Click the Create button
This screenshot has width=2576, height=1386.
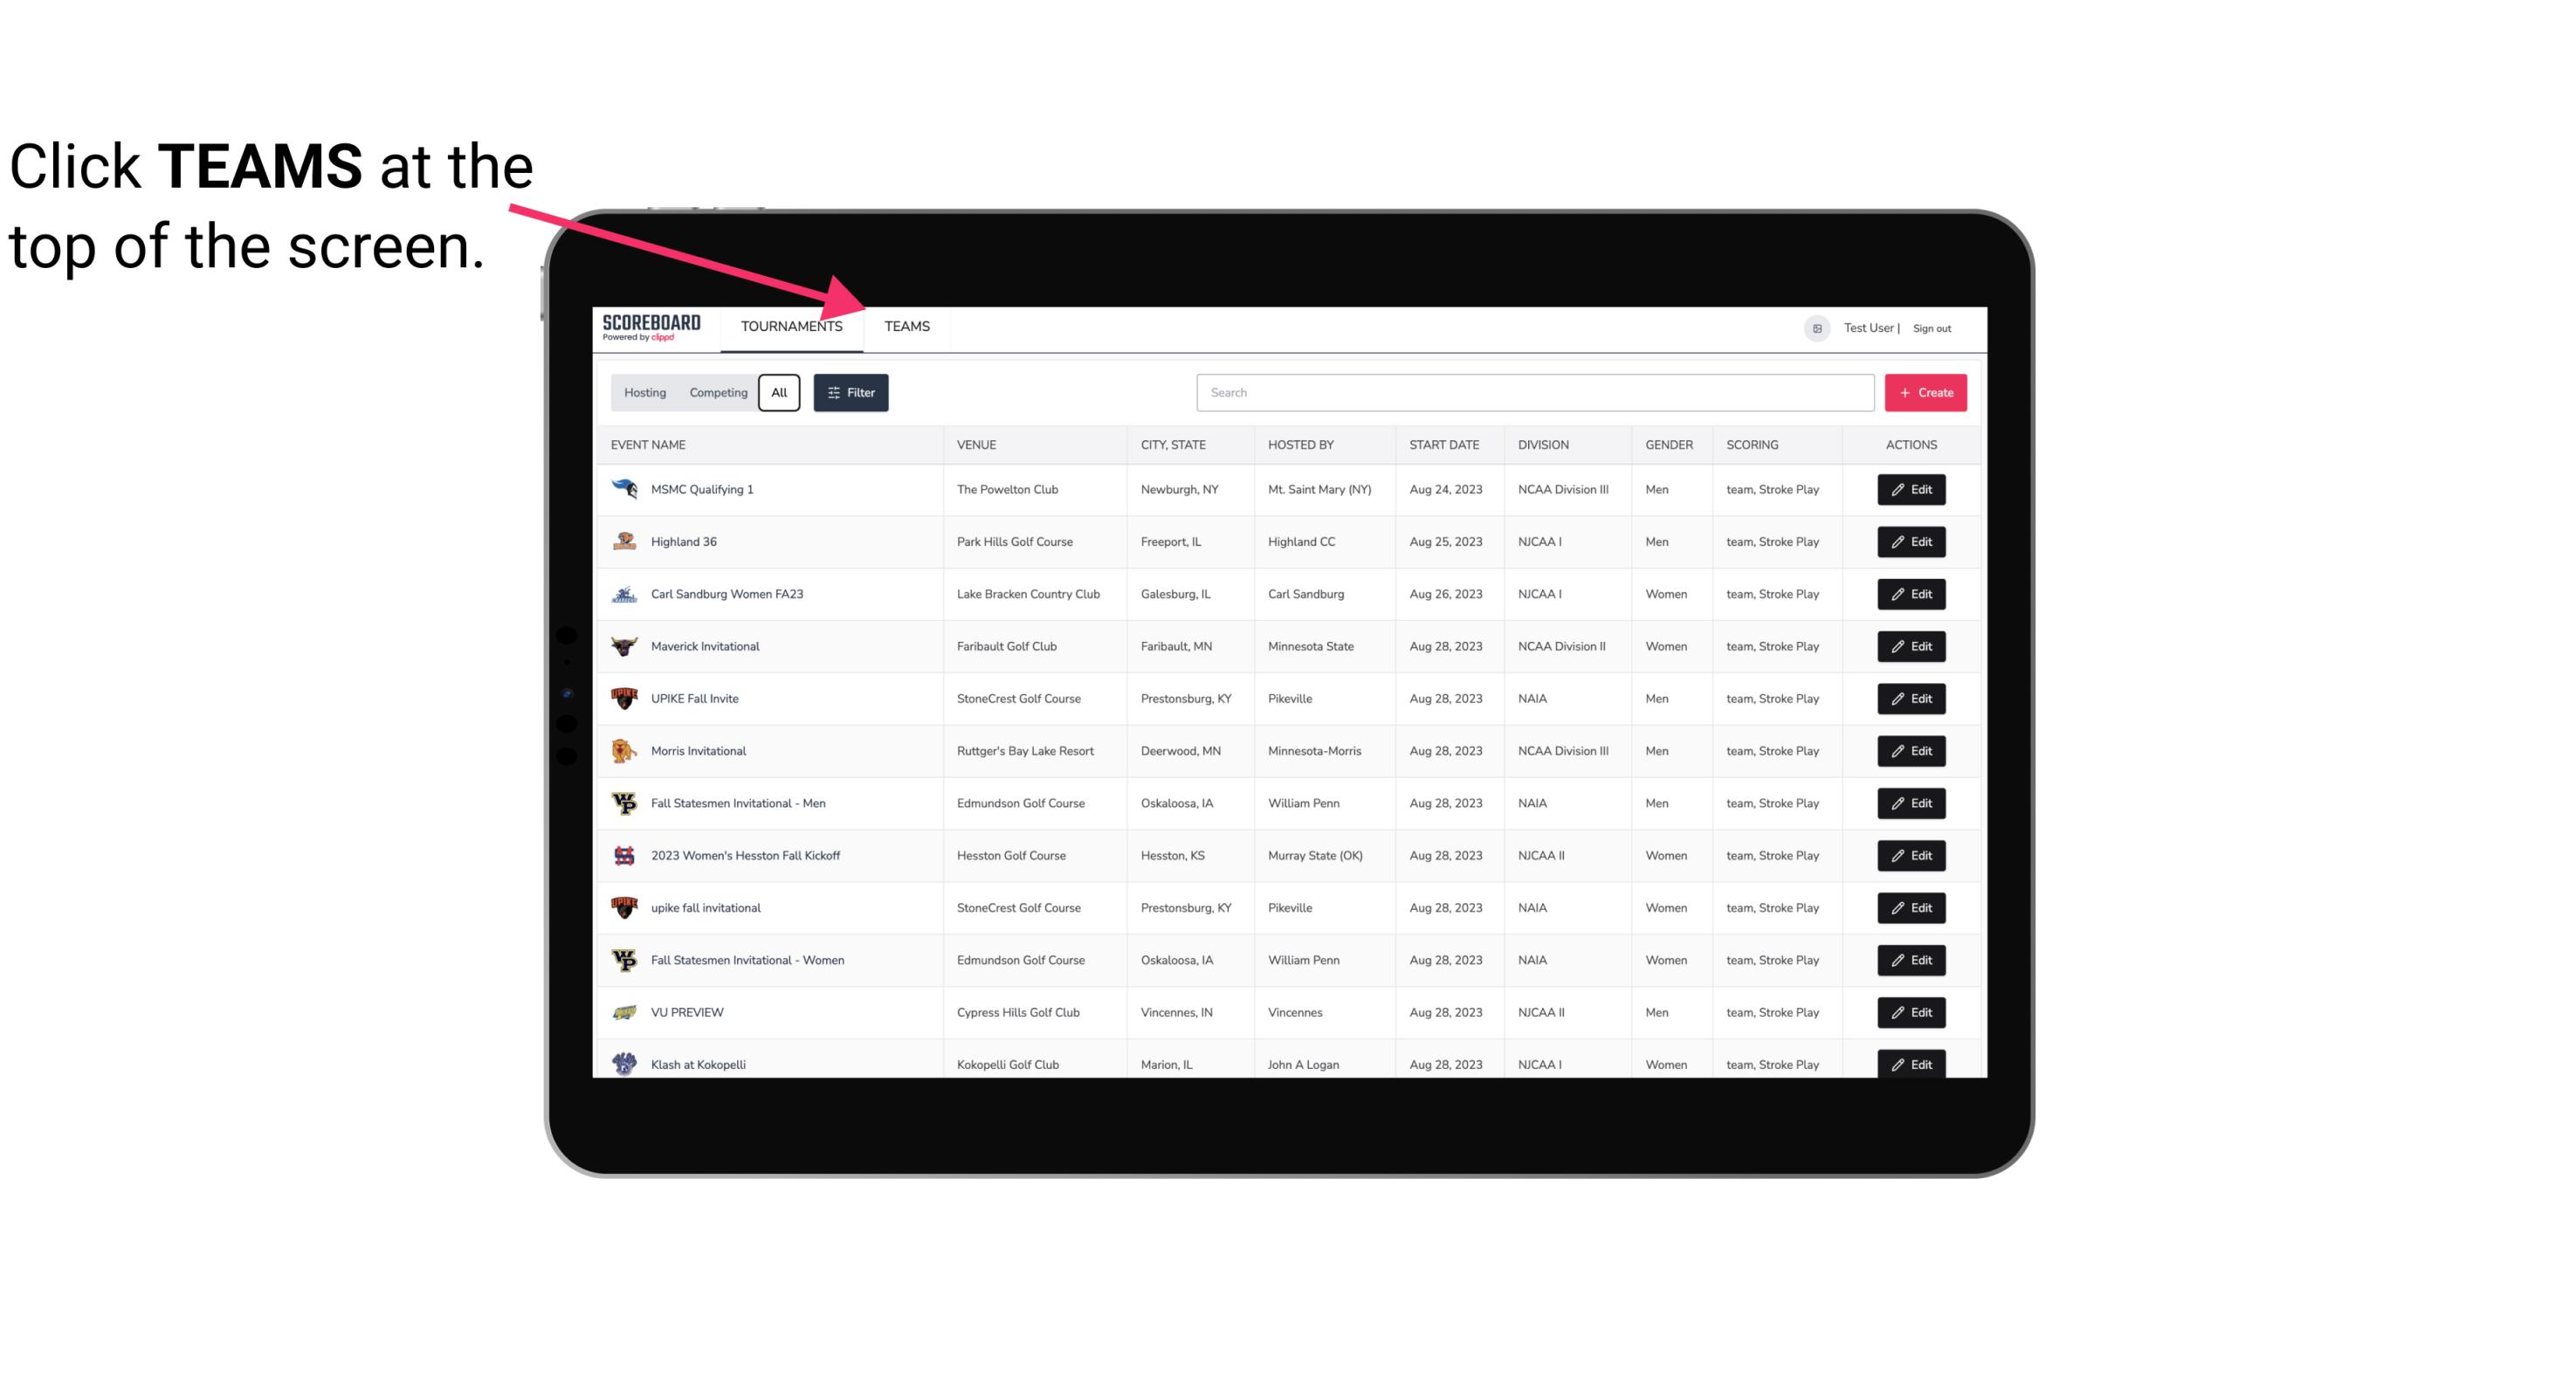(x=1925, y=393)
